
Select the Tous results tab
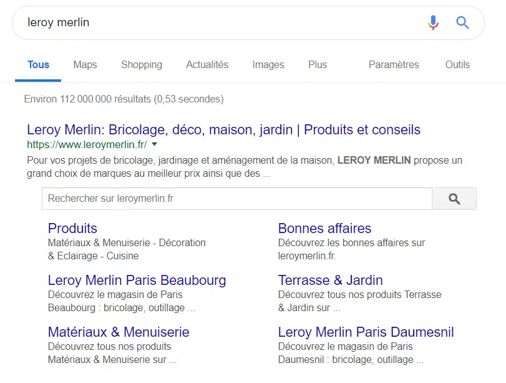38,65
